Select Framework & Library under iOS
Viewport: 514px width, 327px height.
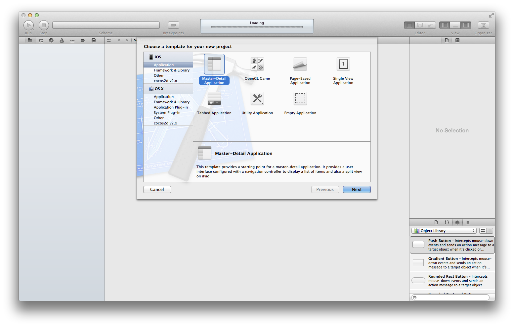[168, 70]
